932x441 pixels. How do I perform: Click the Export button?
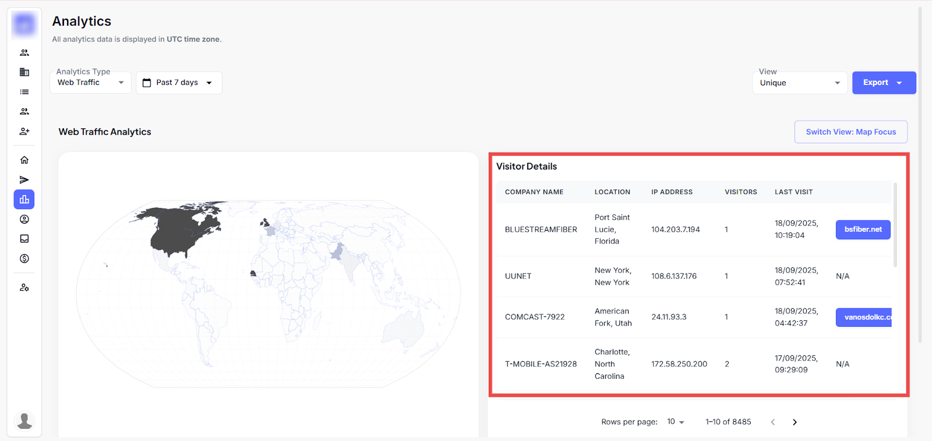(x=883, y=83)
